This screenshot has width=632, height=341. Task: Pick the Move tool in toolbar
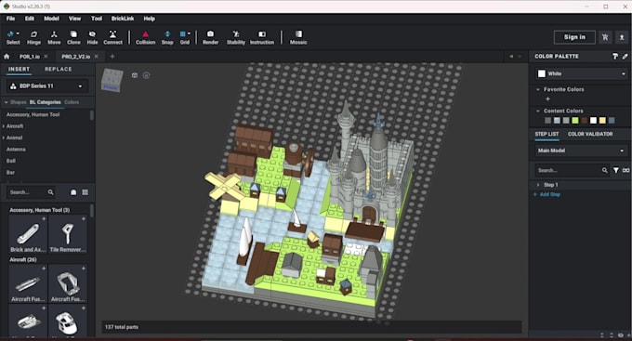[x=54, y=37]
